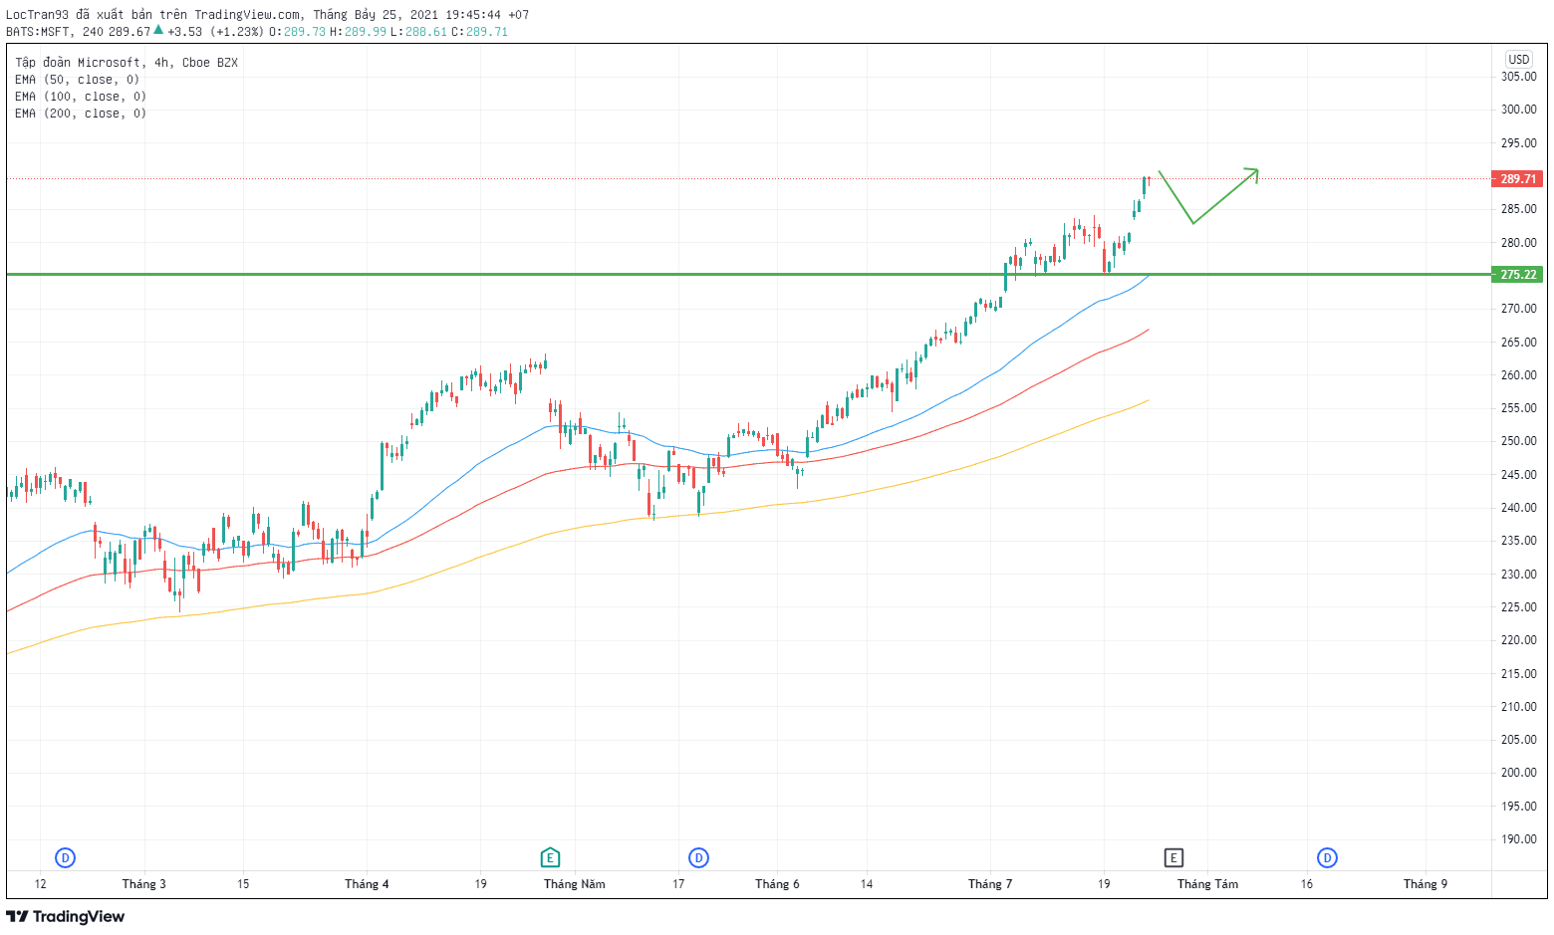
Task: Click the 190.00 price axis label
Action: pyautogui.click(x=1519, y=839)
